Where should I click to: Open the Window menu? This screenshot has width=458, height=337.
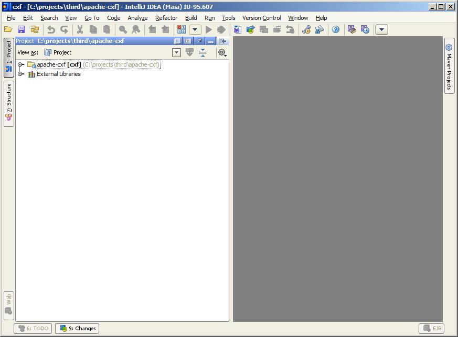[x=298, y=18]
